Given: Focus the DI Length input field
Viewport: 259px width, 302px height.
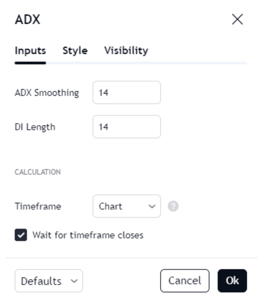Looking at the screenshot, I should coord(127,127).
